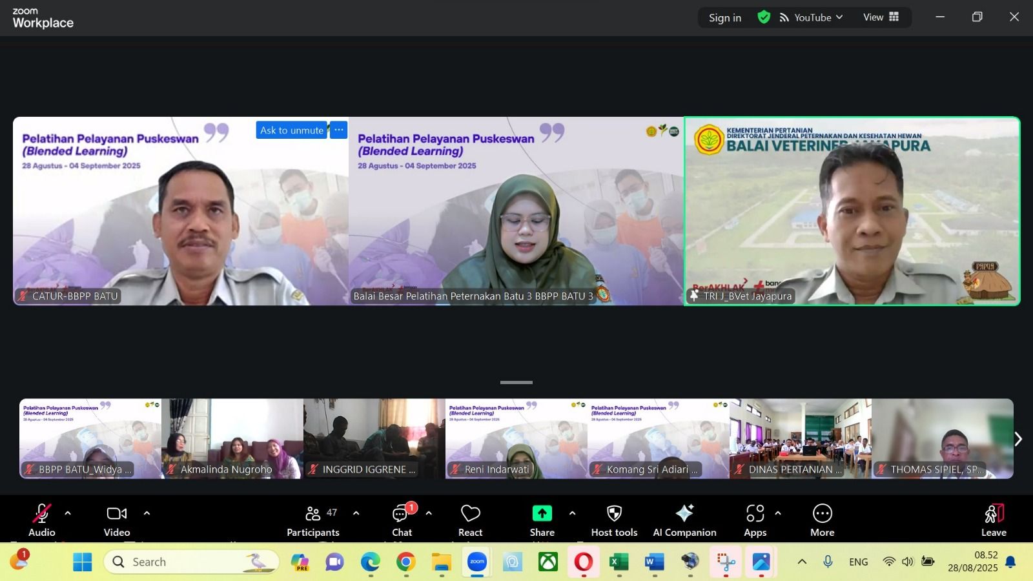Open volume control in tray
This screenshot has height=581, width=1033.
[908, 562]
